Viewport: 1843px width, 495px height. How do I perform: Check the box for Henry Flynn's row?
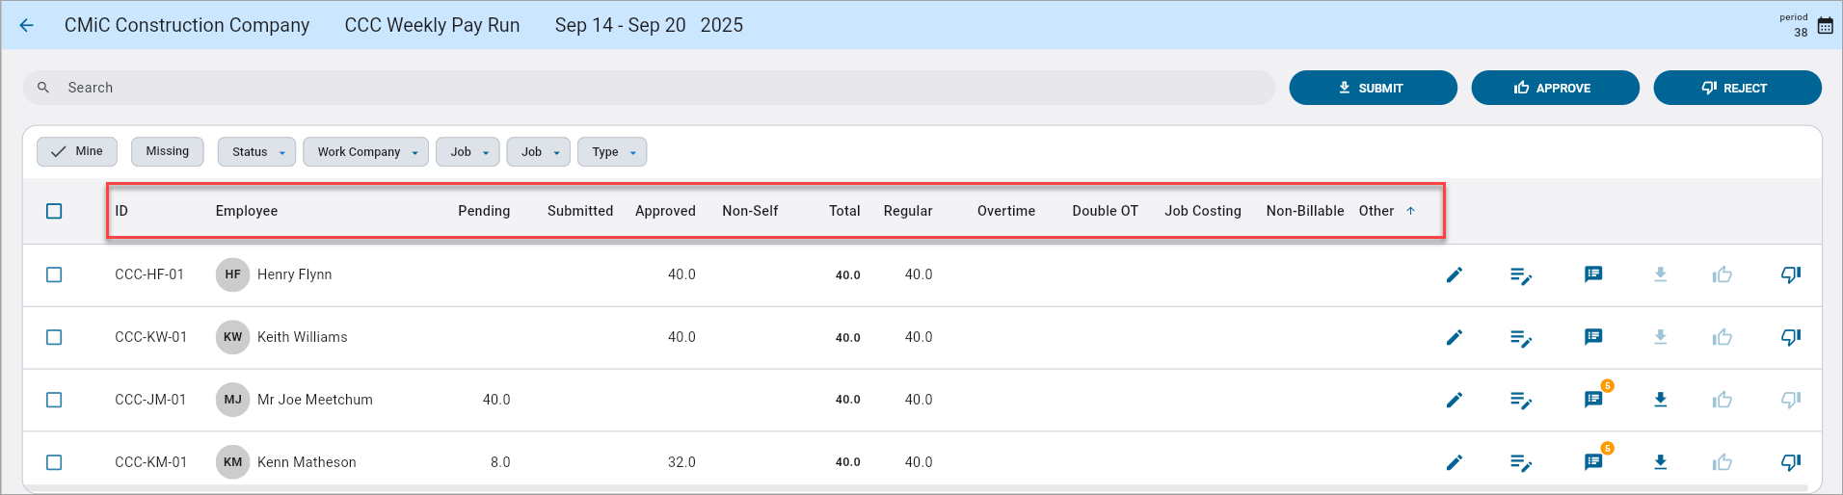54,275
